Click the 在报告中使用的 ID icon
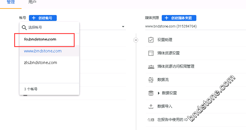 [151, 120]
